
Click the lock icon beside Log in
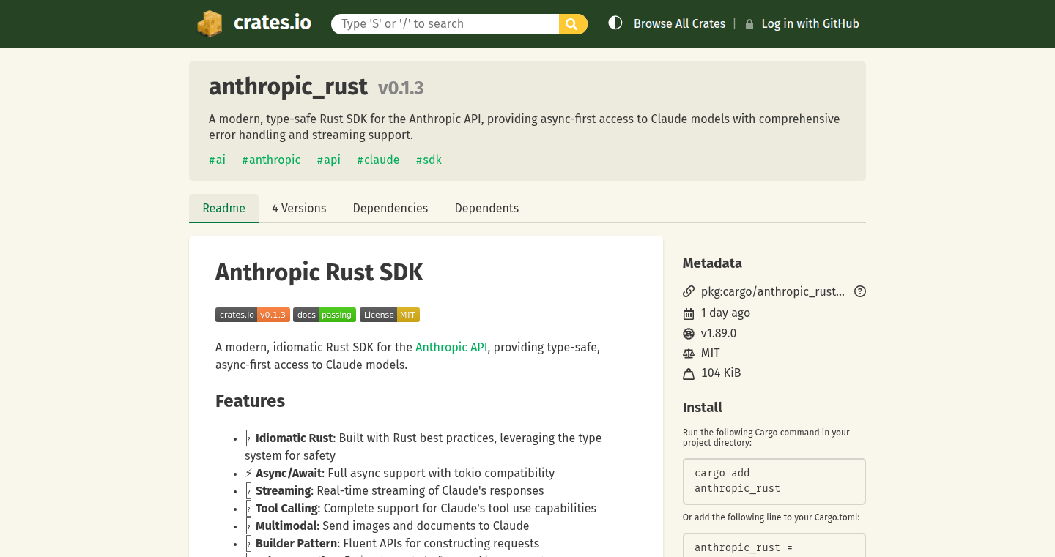(749, 24)
